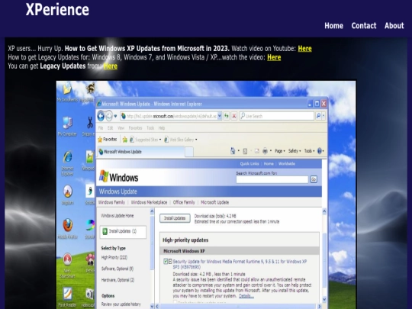Click the Install Updates button
412x309 pixels.
[x=175, y=218]
